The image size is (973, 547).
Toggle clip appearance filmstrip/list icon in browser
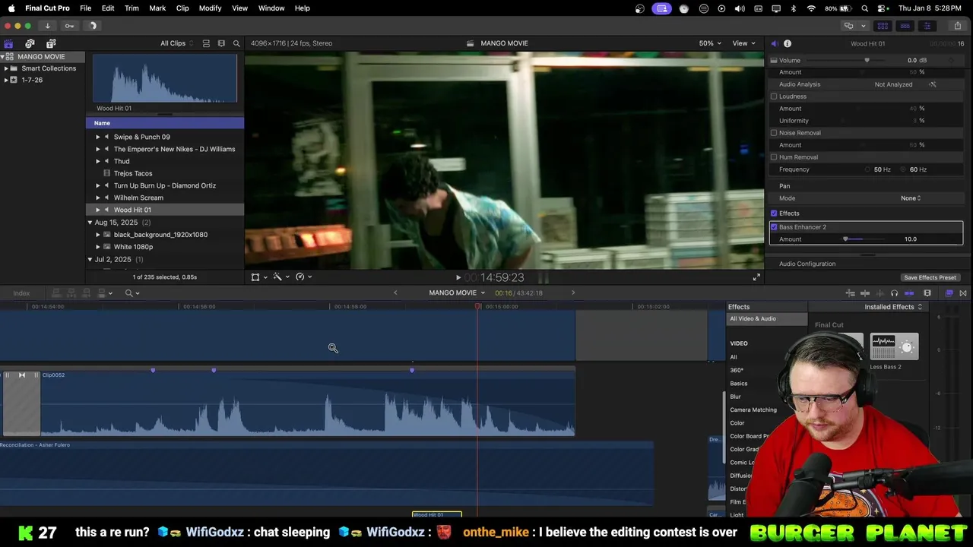point(206,43)
